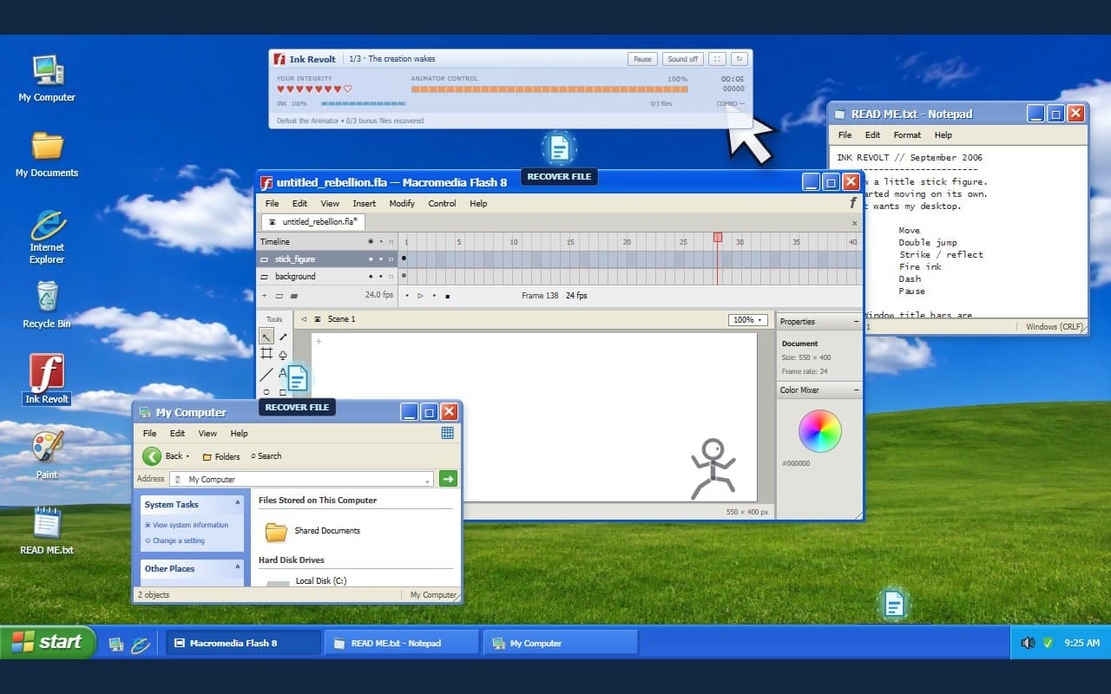Open Internet Explorer from the desktop
Viewport: 1111px width, 694px height.
click(x=47, y=236)
